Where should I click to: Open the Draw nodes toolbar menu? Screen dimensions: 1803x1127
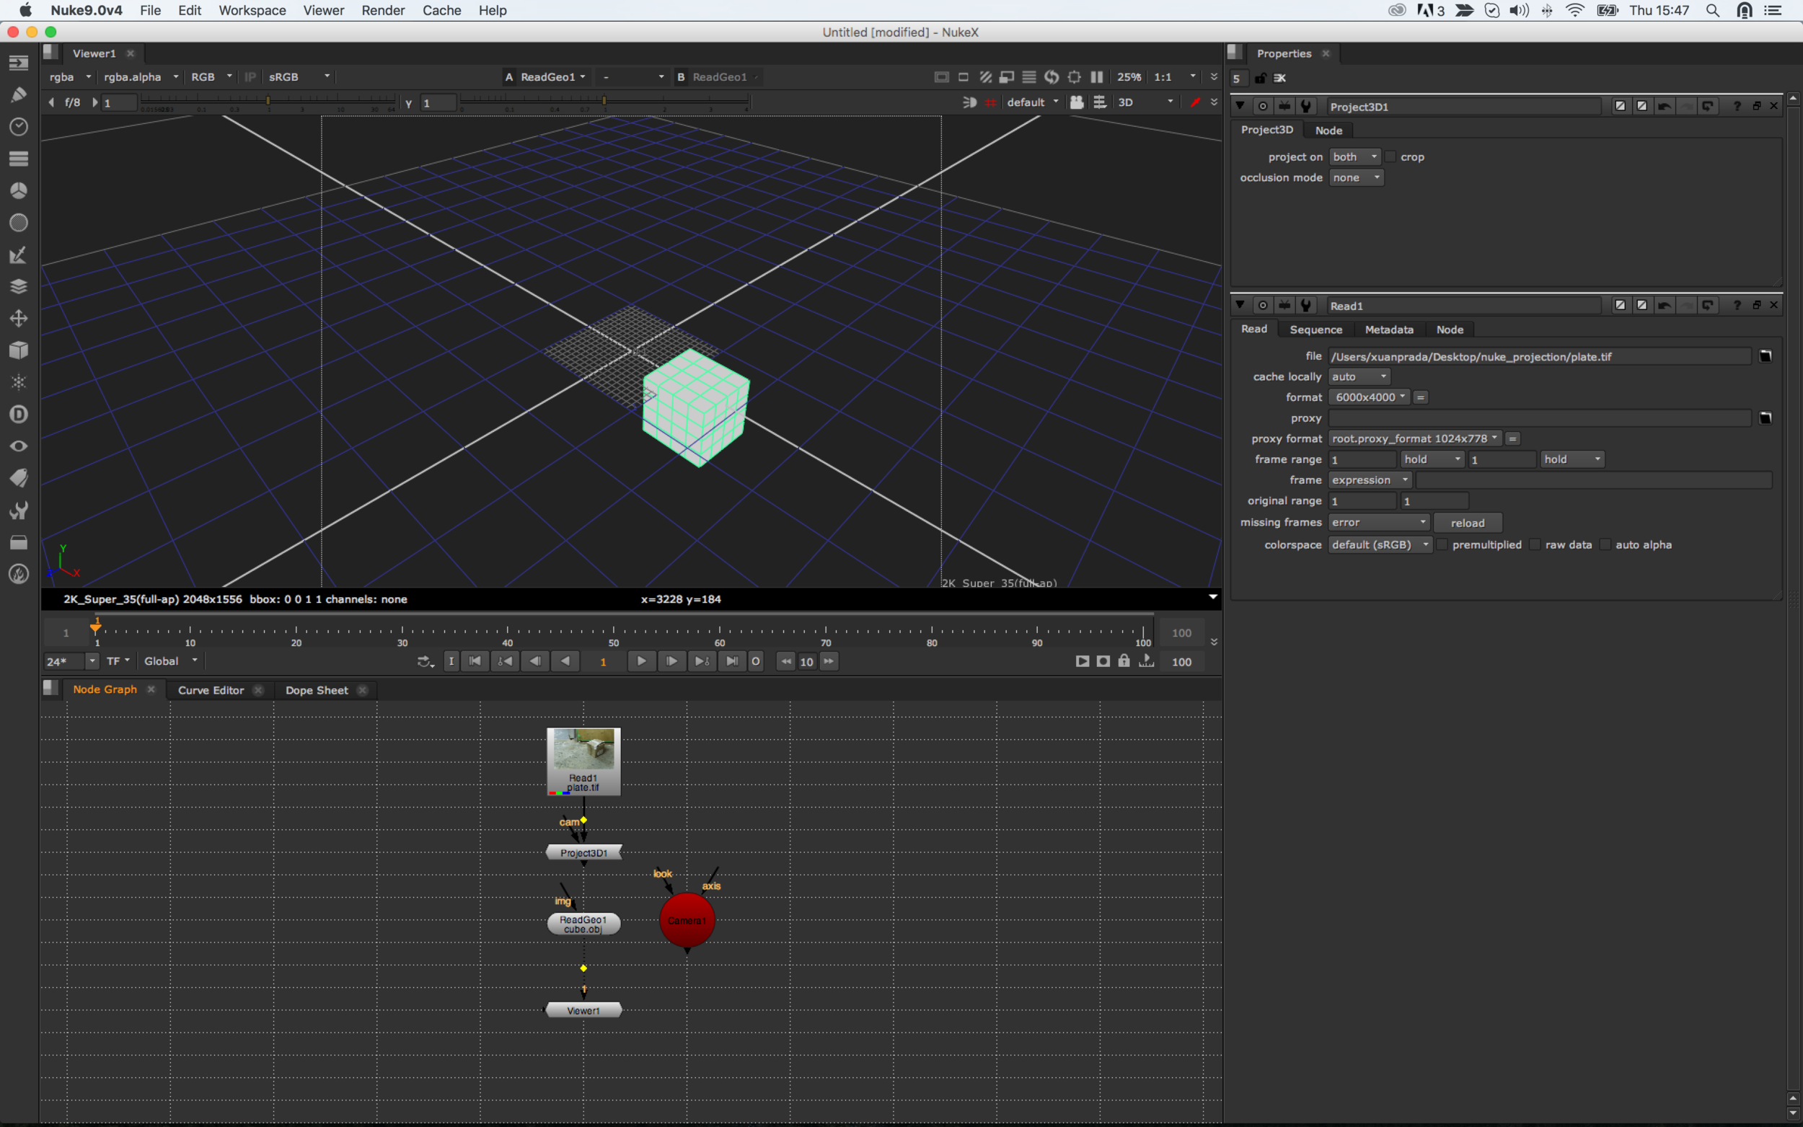coord(19,94)
